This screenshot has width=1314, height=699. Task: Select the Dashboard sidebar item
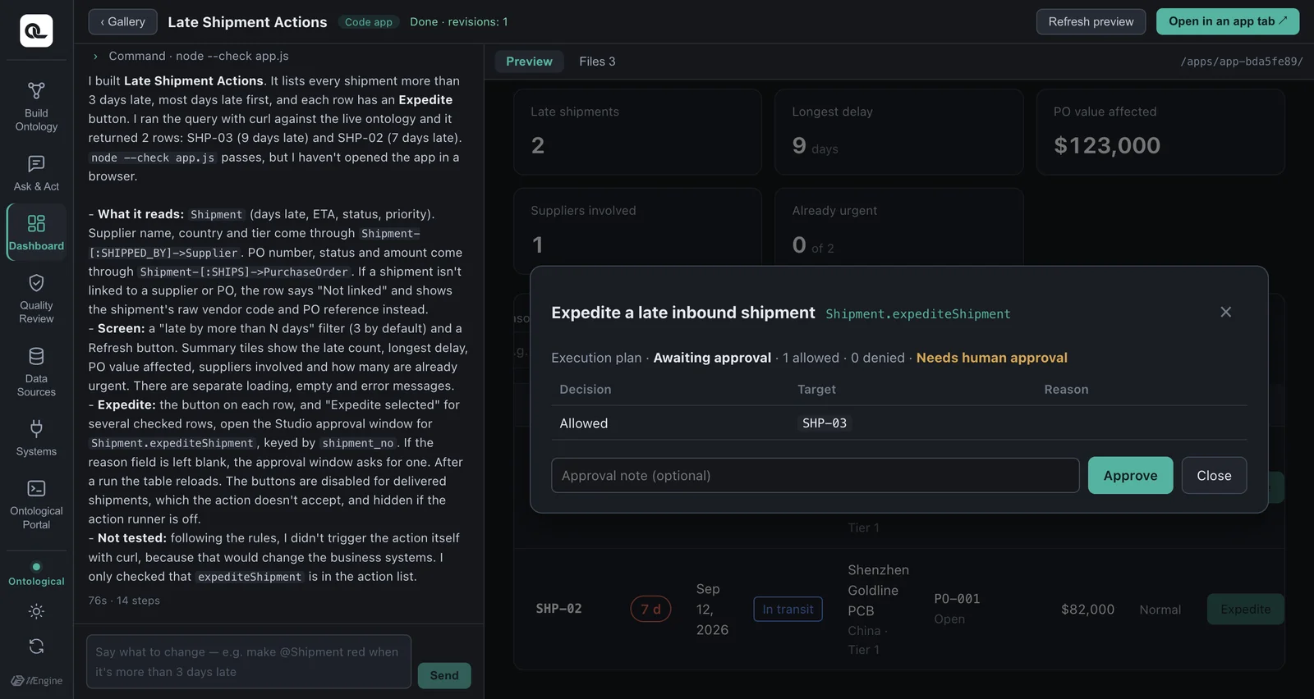click(x=36, y=232)
